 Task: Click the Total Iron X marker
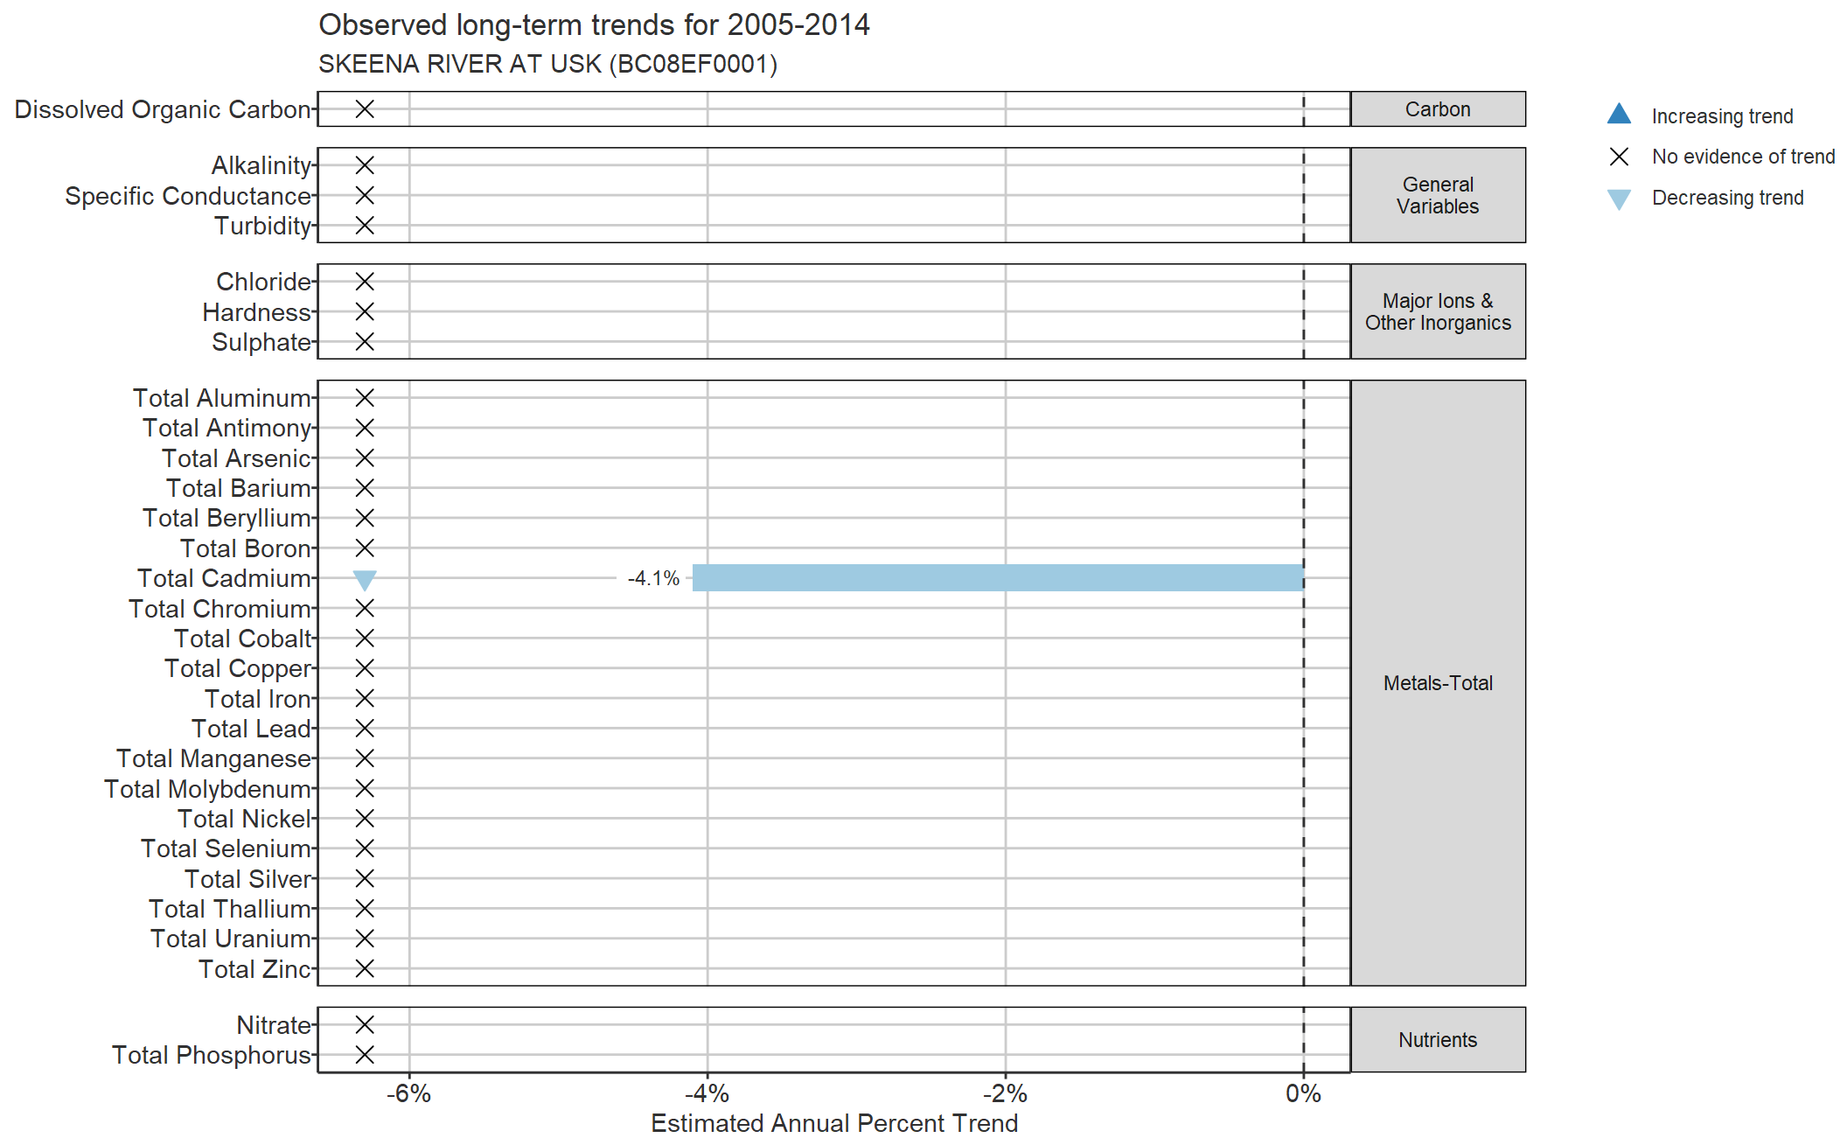click(x=365, y=699)
